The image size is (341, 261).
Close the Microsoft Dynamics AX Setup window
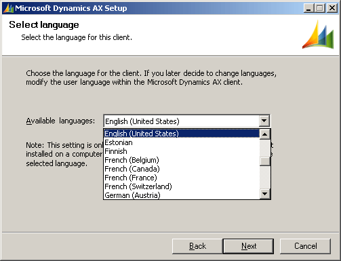click(x=332, y=8)
